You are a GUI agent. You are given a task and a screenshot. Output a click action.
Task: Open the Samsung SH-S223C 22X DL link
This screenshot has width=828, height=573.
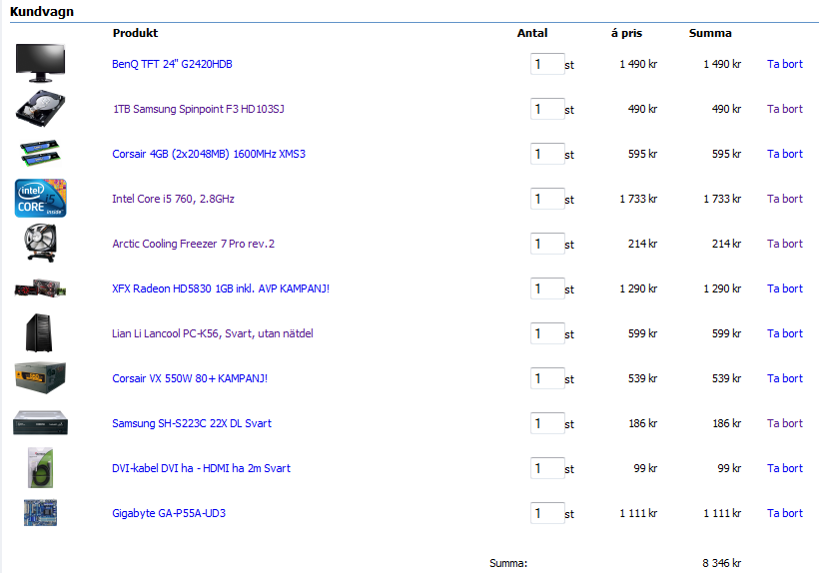192,423
